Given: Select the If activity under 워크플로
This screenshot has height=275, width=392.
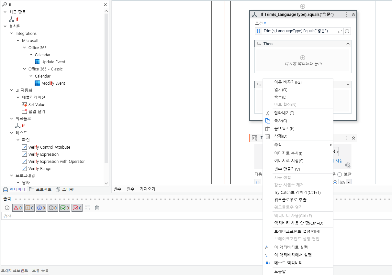Looking at the screenshot, I should tap(20, 126).
